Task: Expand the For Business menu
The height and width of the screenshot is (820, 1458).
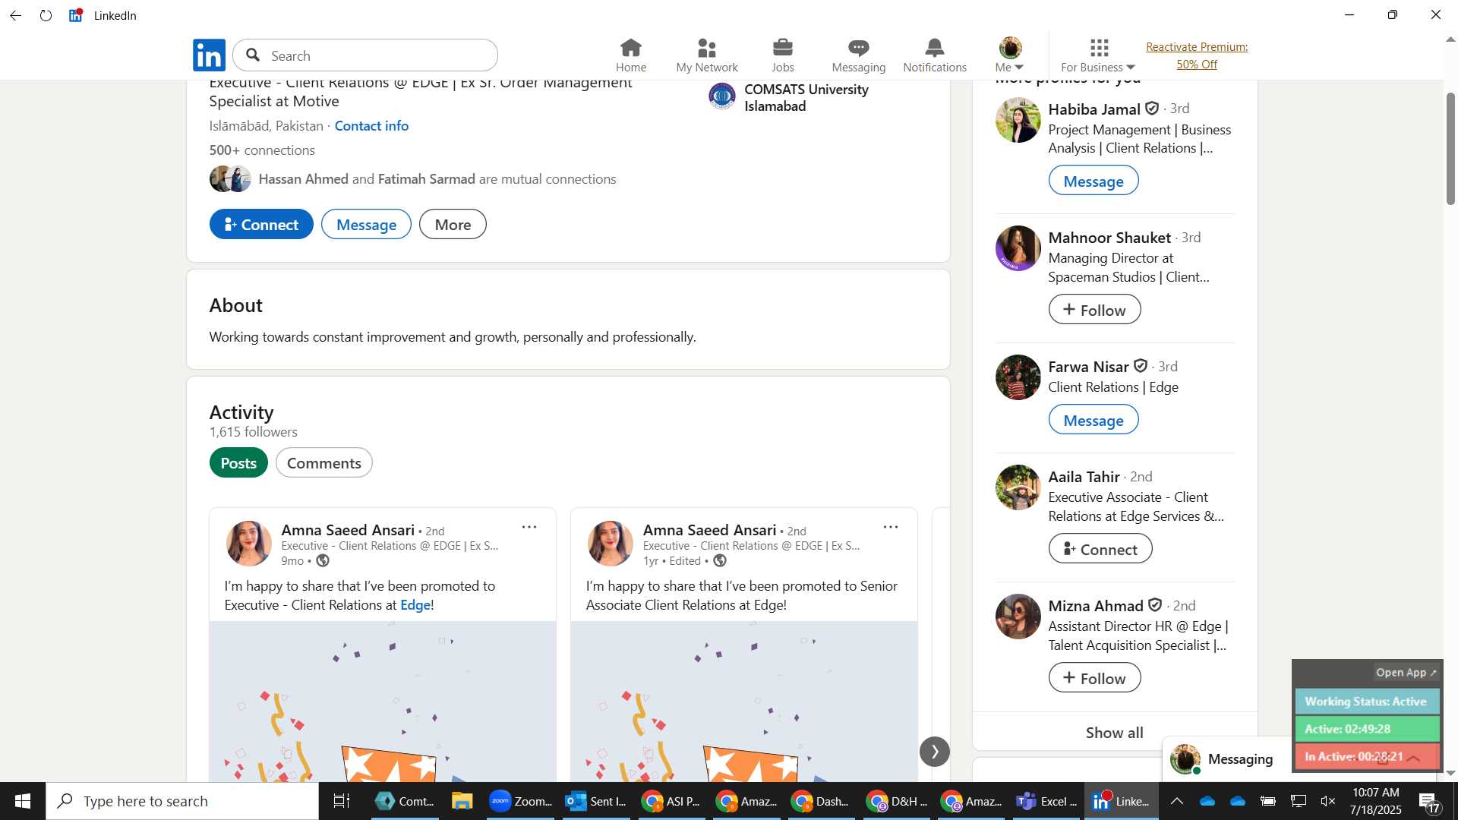Action: [x=1098, y=55]
